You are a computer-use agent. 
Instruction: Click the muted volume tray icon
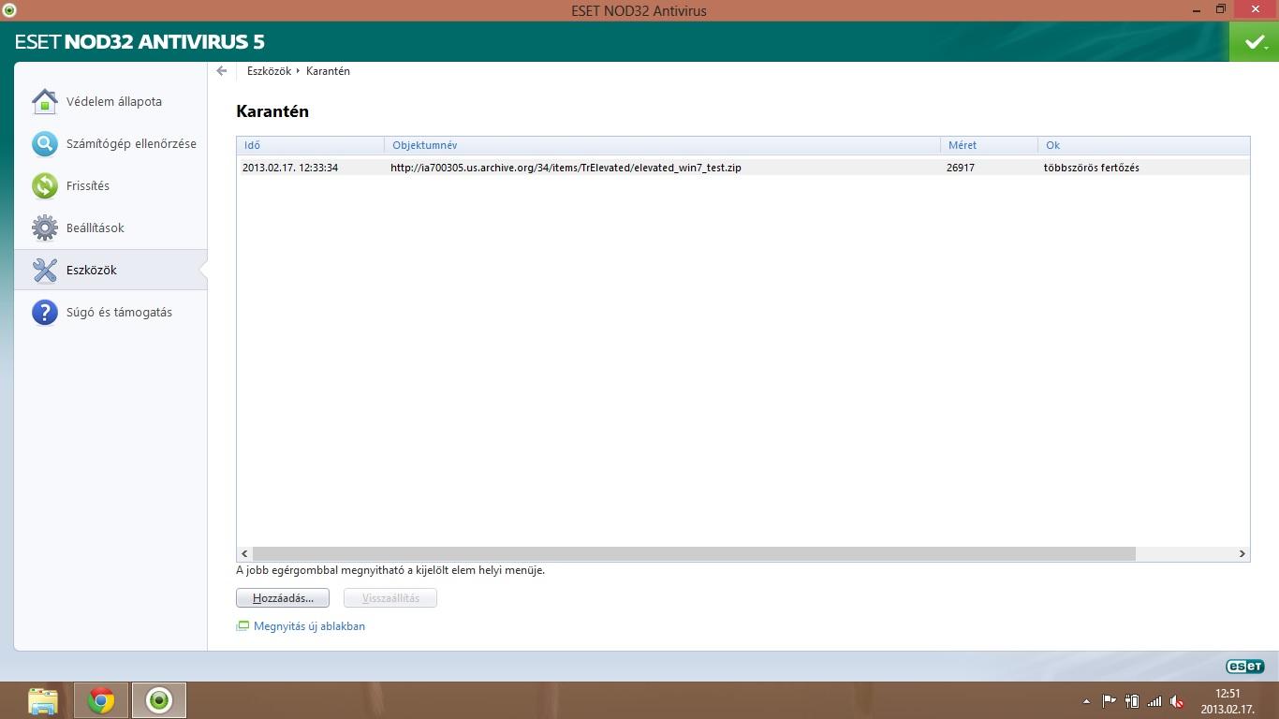pyautogui.click(x=1177, y=701)
